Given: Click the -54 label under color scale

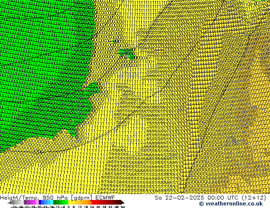Looking at the screenshot, I should click(13, 207).
